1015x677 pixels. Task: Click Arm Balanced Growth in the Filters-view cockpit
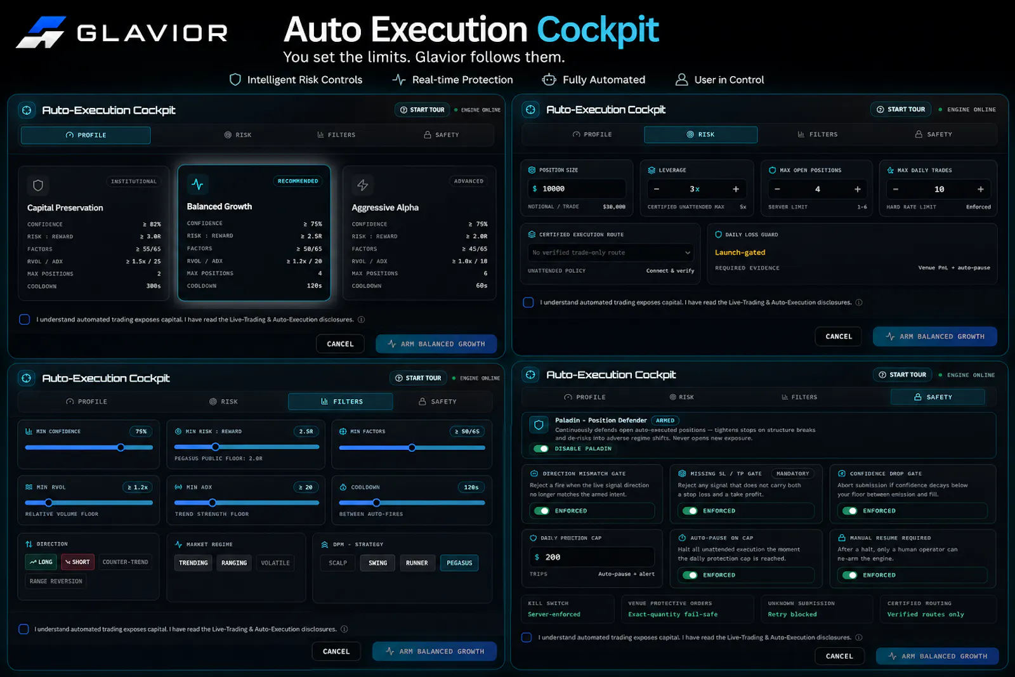click(x=435, y=652)
